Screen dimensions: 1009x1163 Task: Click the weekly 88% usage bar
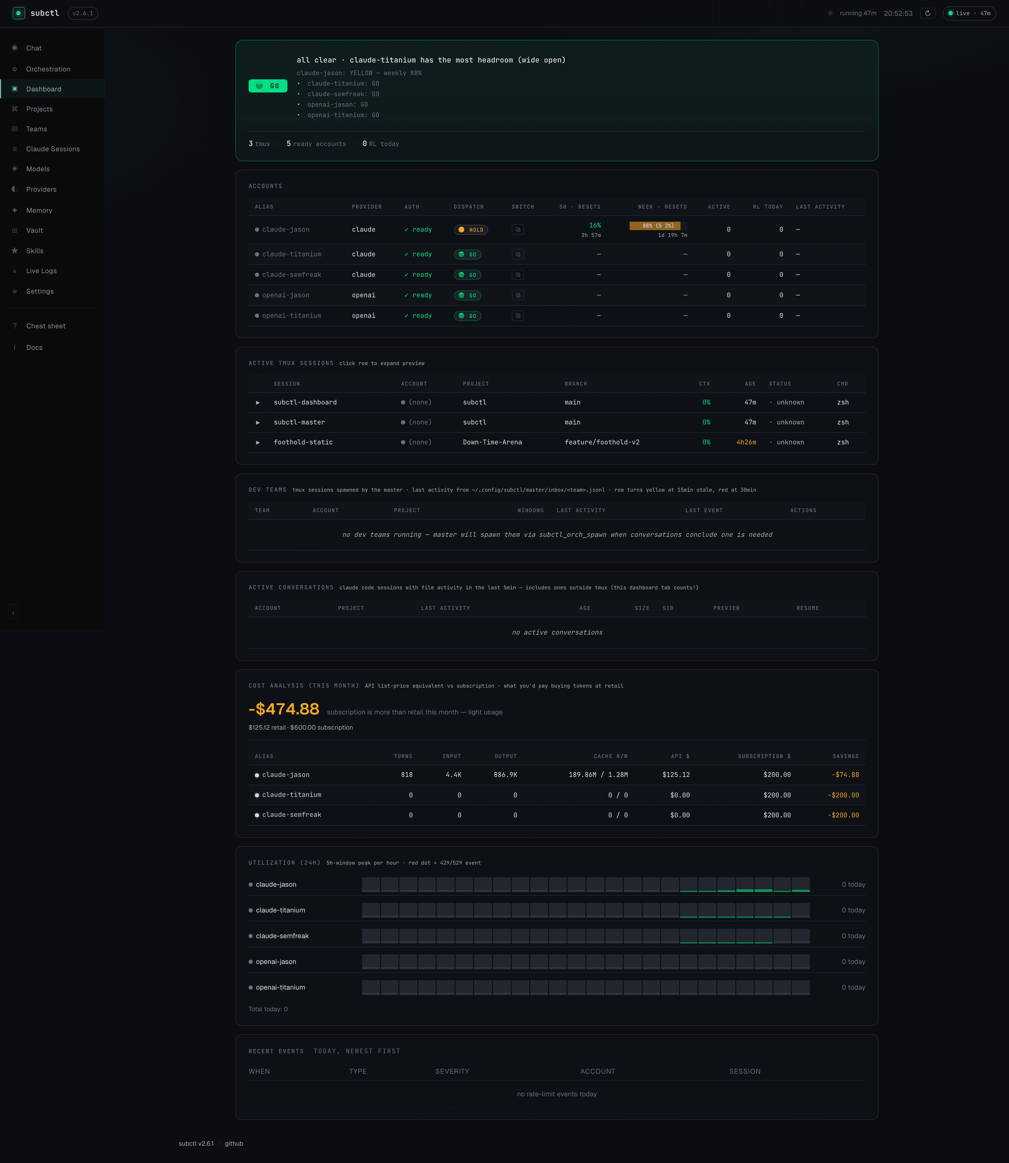(x=658, y=226)
